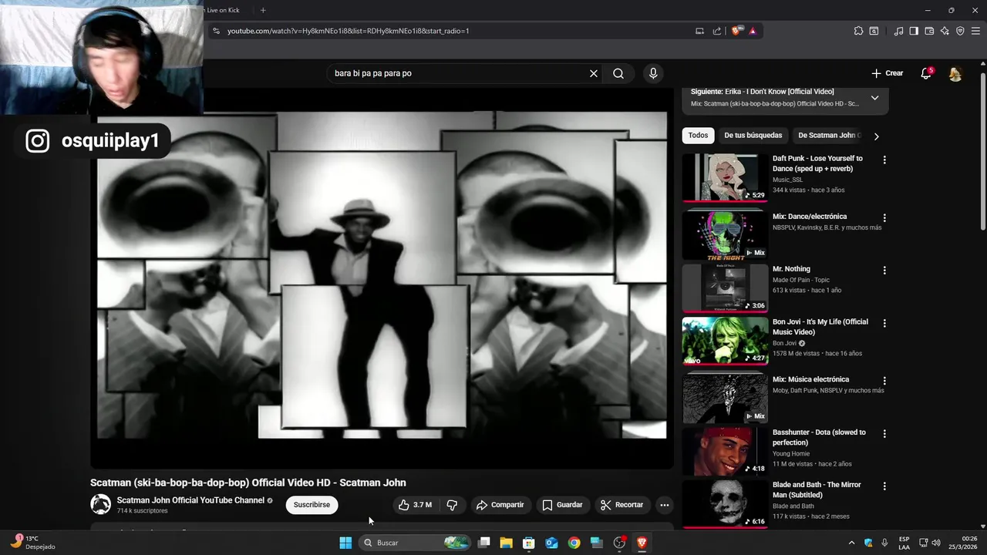Toggle the browser sidebar panel

click(914, 31)
